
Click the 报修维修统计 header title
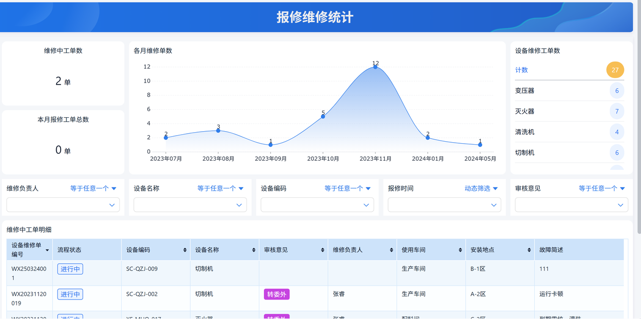315,17
